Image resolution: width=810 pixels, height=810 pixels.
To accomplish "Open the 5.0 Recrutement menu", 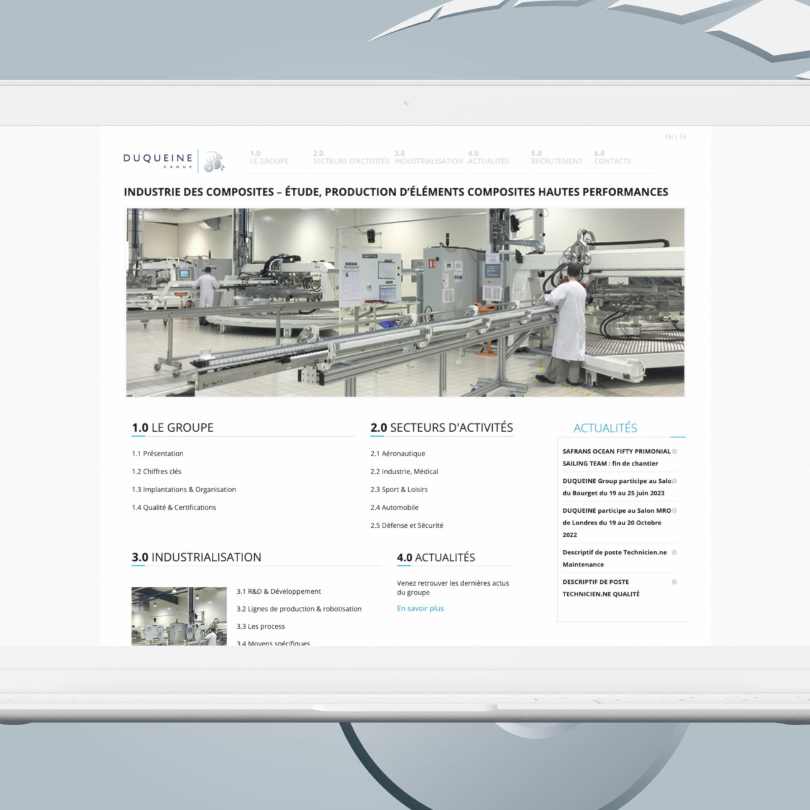I will [x=556, y=157].
